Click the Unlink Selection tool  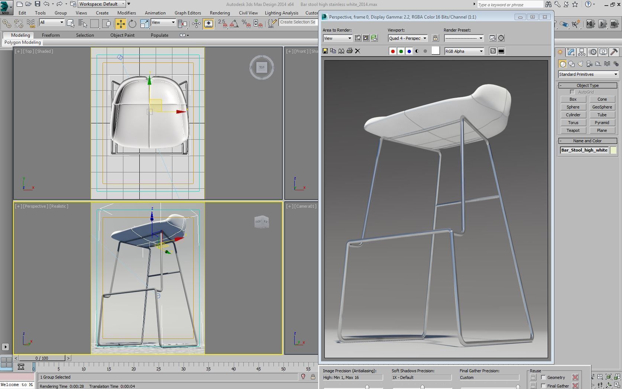[x=19, y=24]
